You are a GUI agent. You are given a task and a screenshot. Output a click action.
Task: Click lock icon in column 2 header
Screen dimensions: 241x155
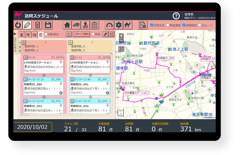pyautogui.click(x=70, y=42)
